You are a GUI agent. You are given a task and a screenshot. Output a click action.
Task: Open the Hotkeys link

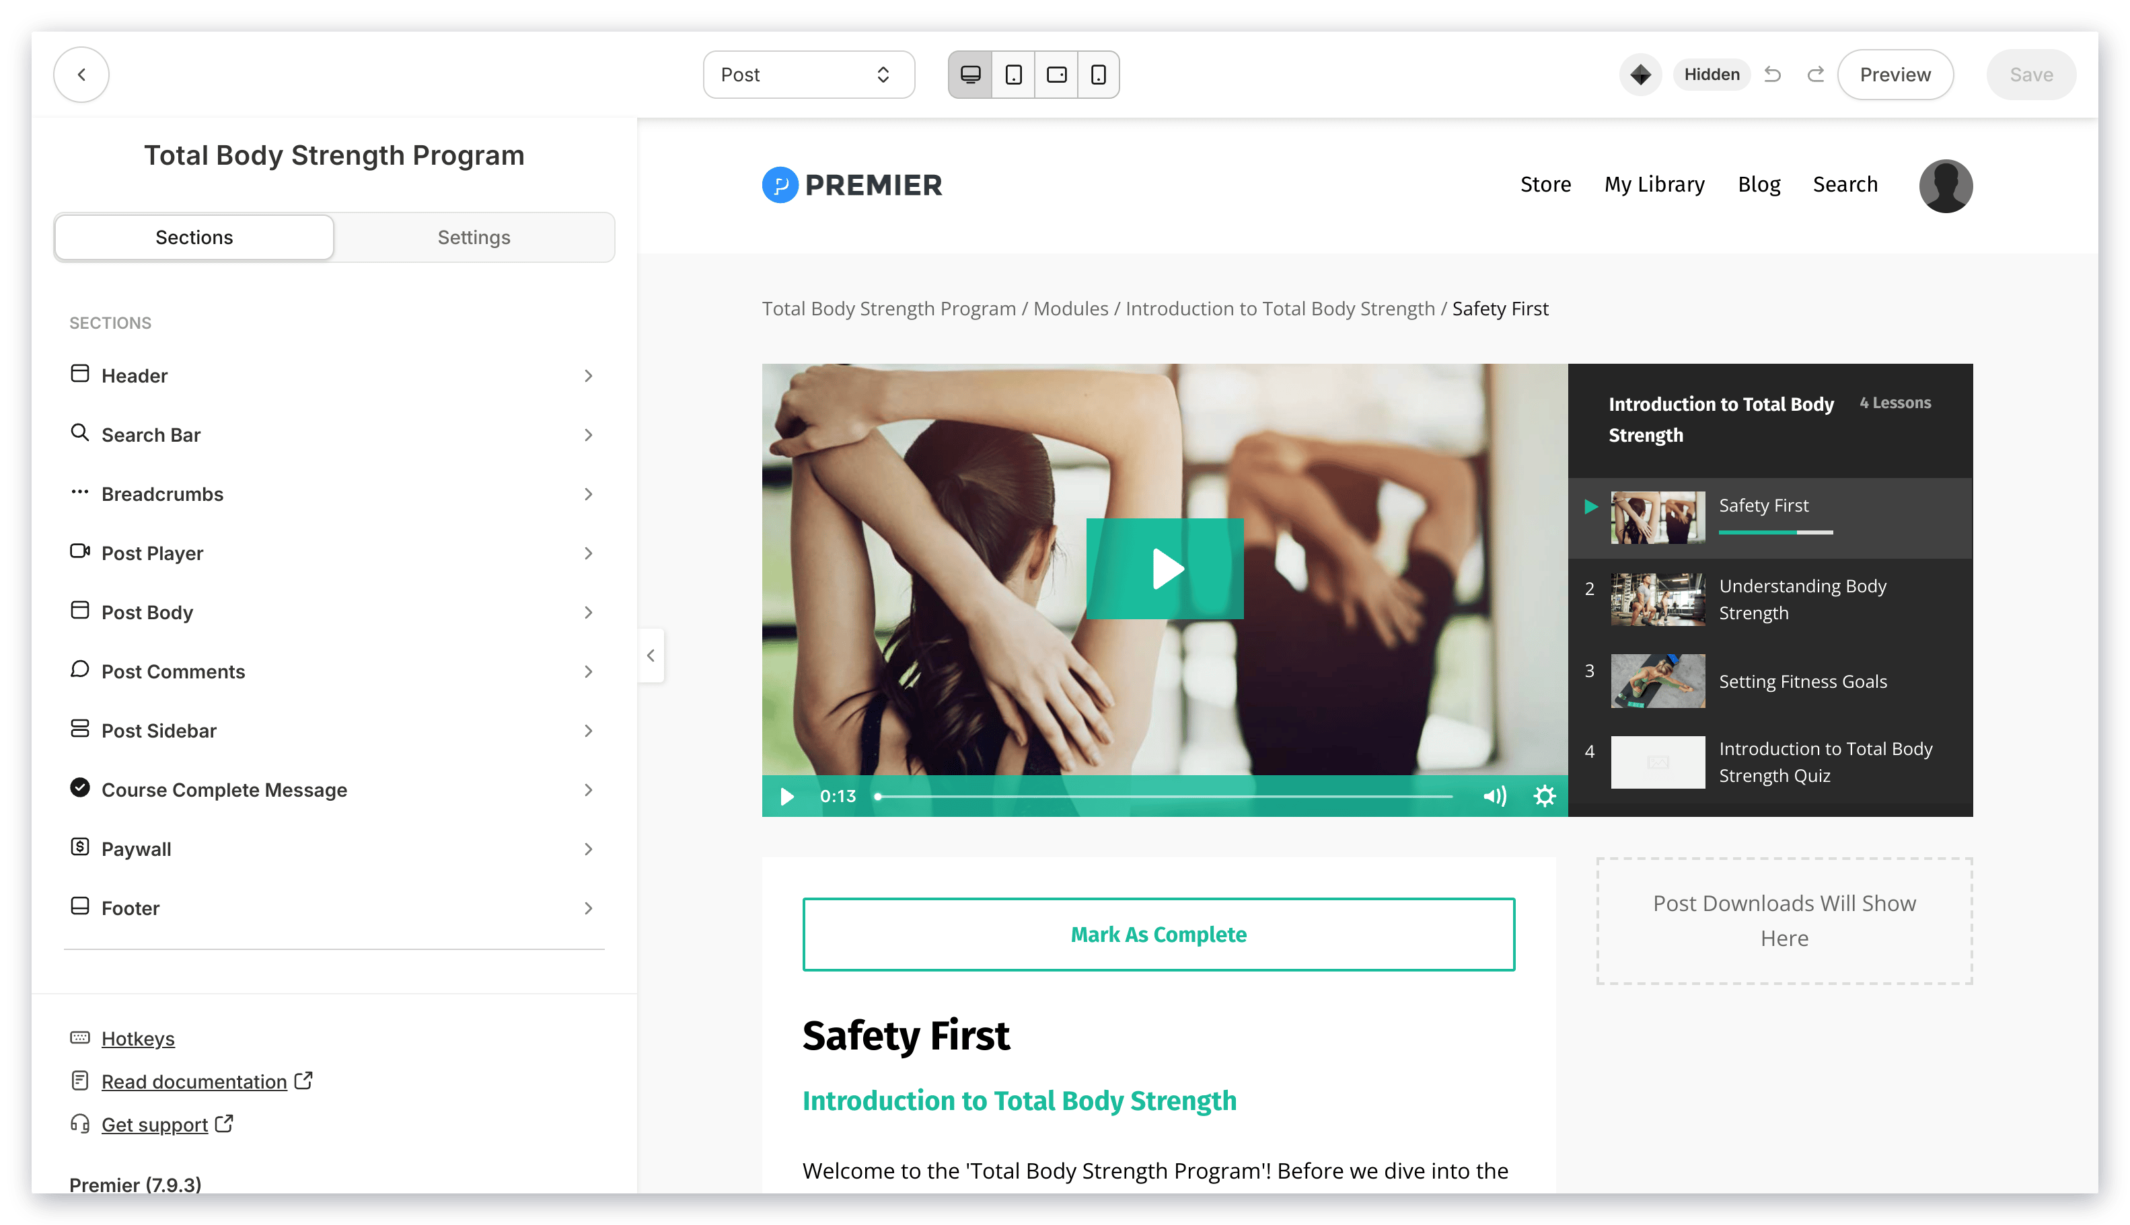tap(138, 1038)
